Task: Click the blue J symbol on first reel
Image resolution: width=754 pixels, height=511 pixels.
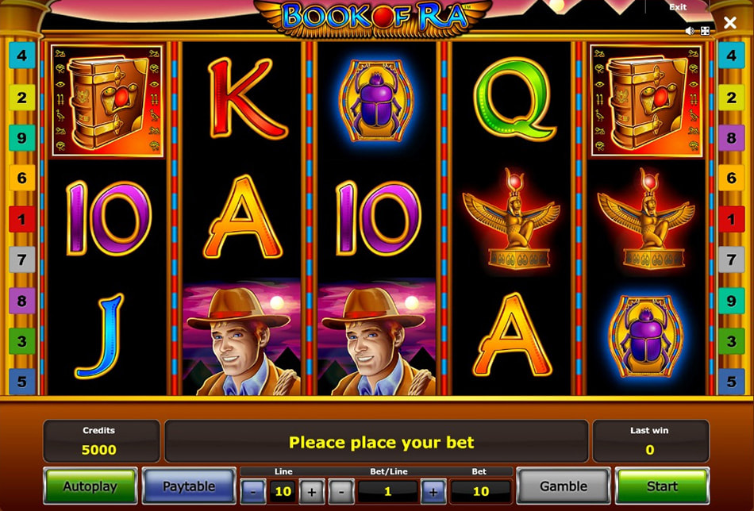Action: pos(99,336)
